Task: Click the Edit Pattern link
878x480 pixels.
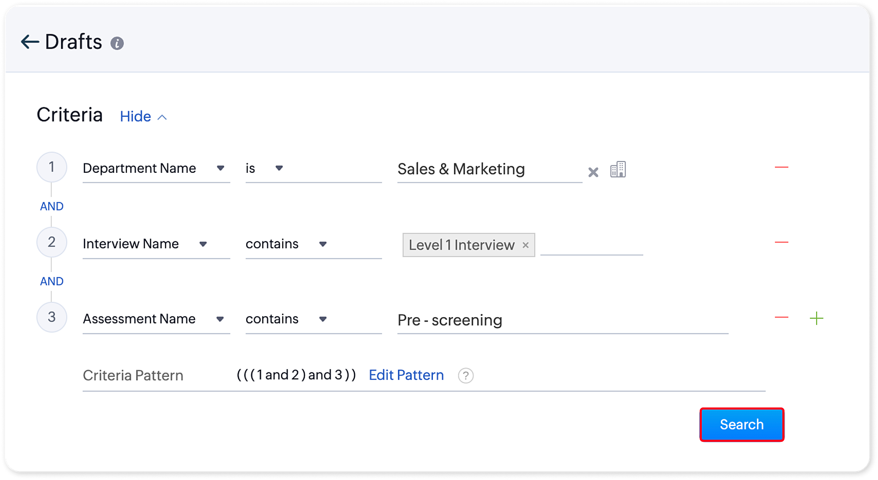Action: pos(406,375)
